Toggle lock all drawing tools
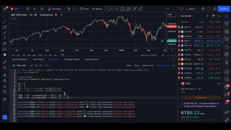Image resolution: width=231 pixels, height=130 pixels. [x=5, y=86]
